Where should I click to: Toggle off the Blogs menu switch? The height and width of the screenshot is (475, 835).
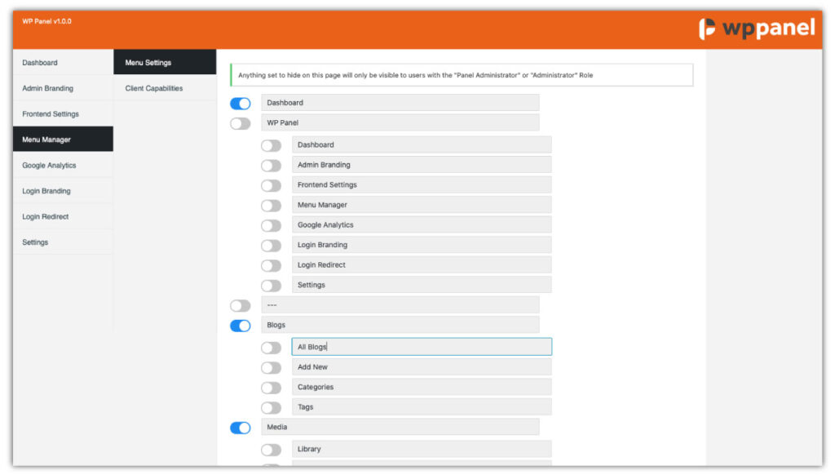click(x=241, y=326)
